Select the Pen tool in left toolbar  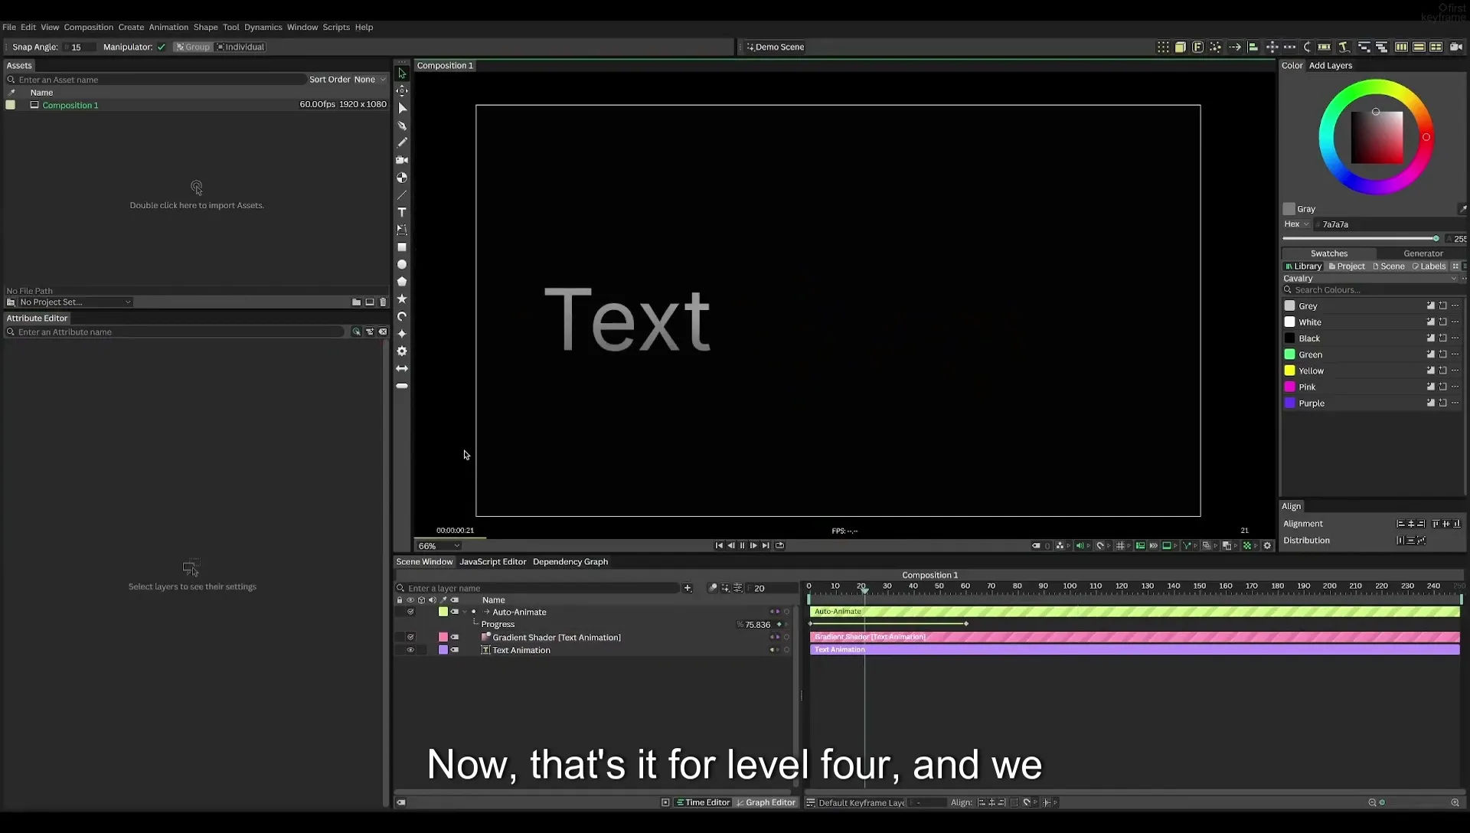(x=402, y=126)
